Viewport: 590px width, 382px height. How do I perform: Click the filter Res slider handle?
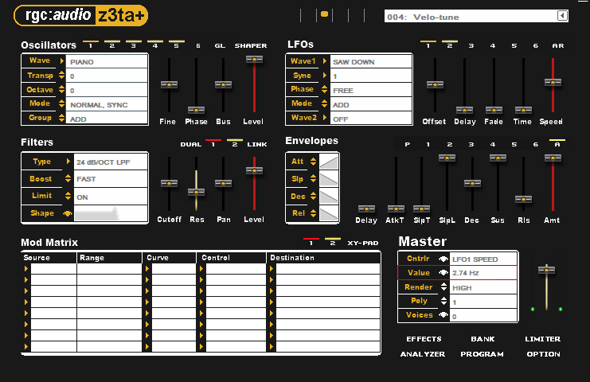tap(196, 192)
